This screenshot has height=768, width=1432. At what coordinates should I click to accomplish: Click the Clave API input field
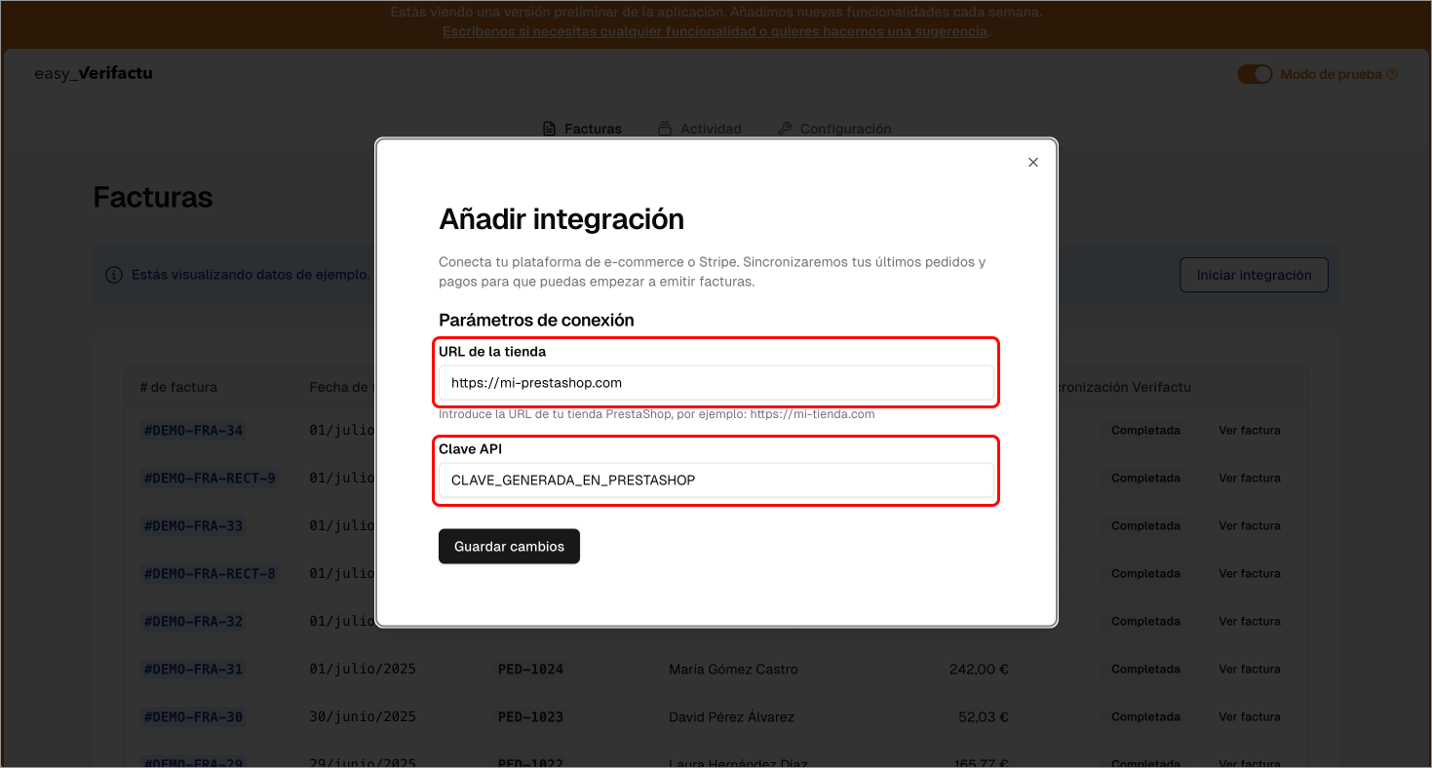point(716,480)
